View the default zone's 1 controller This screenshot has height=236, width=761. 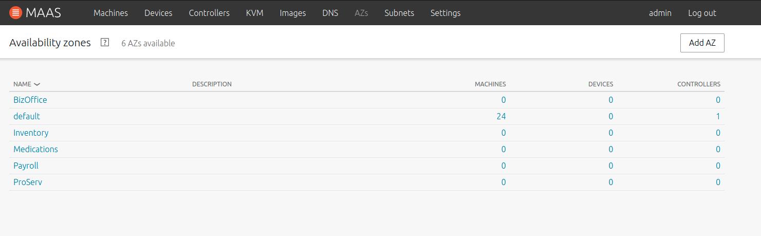point(718,116)
